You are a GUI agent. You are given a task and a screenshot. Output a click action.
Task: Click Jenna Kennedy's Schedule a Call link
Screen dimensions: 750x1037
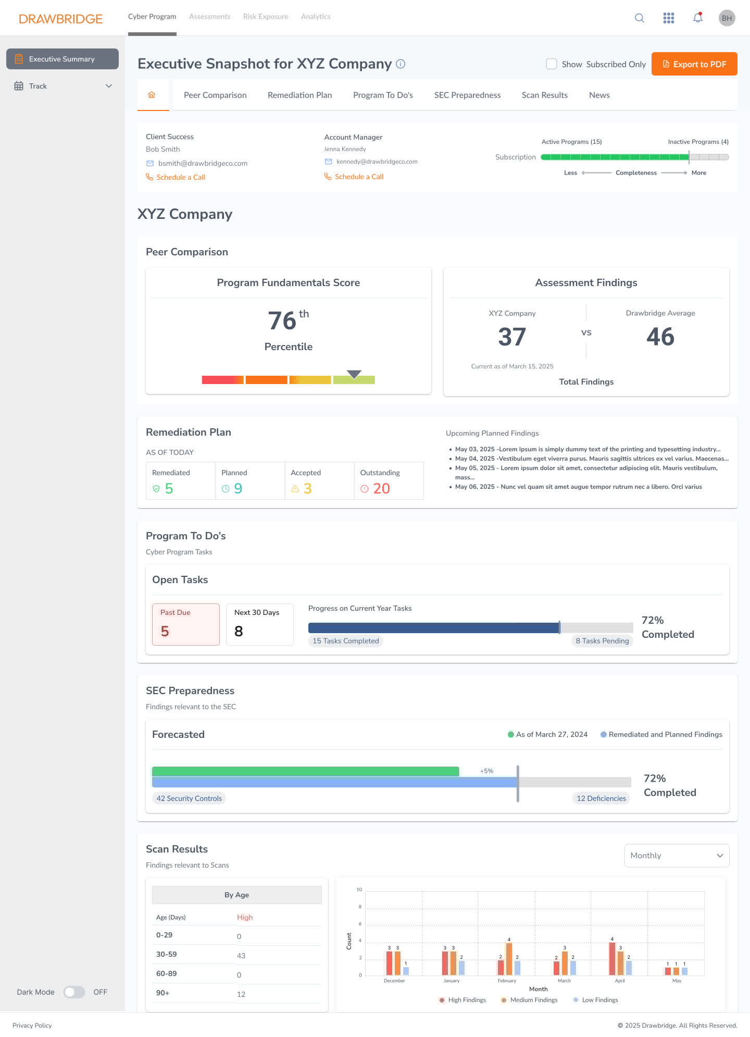tap(359, 177)
